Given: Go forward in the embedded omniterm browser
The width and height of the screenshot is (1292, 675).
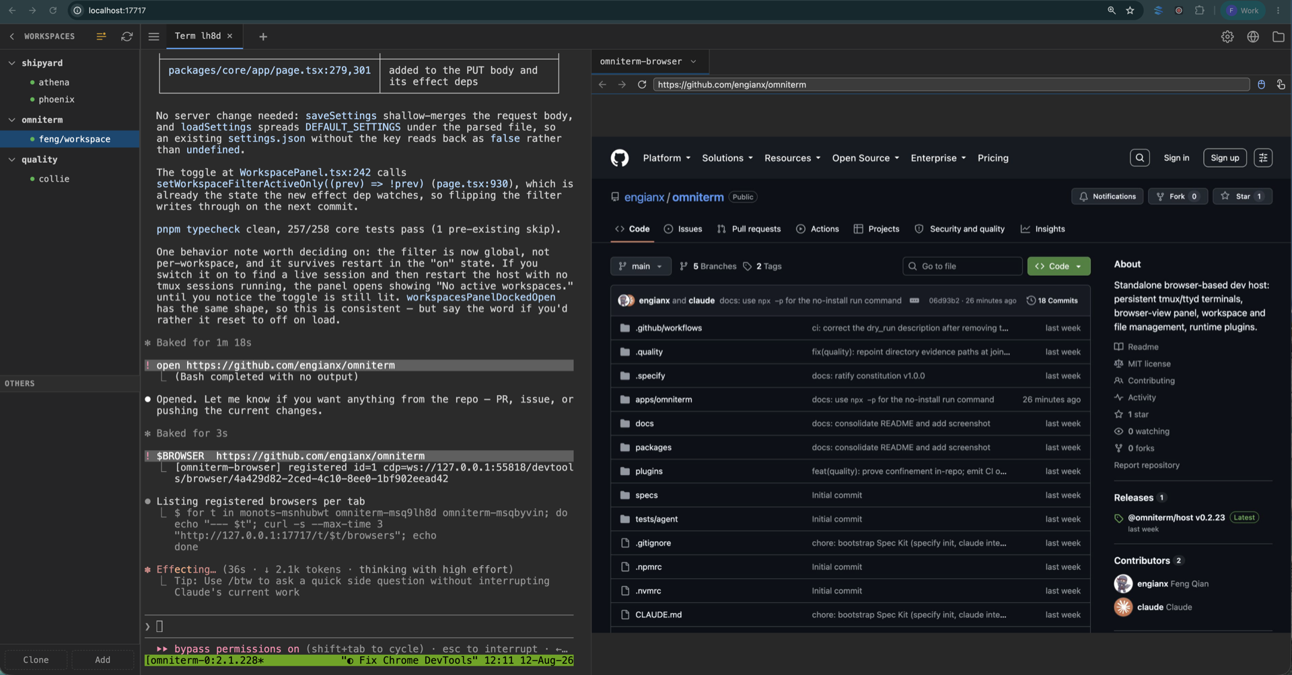Looking at the screenshot, I should click(x=622, y=85).
